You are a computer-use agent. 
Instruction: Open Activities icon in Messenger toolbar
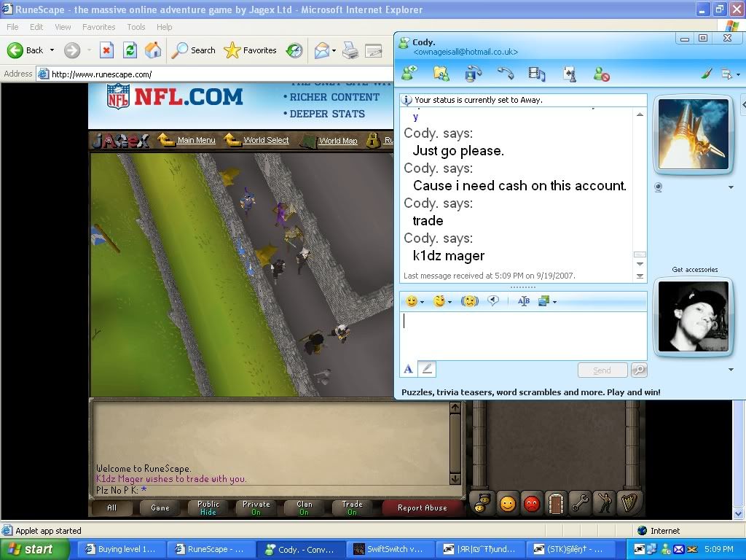[537, 74]
